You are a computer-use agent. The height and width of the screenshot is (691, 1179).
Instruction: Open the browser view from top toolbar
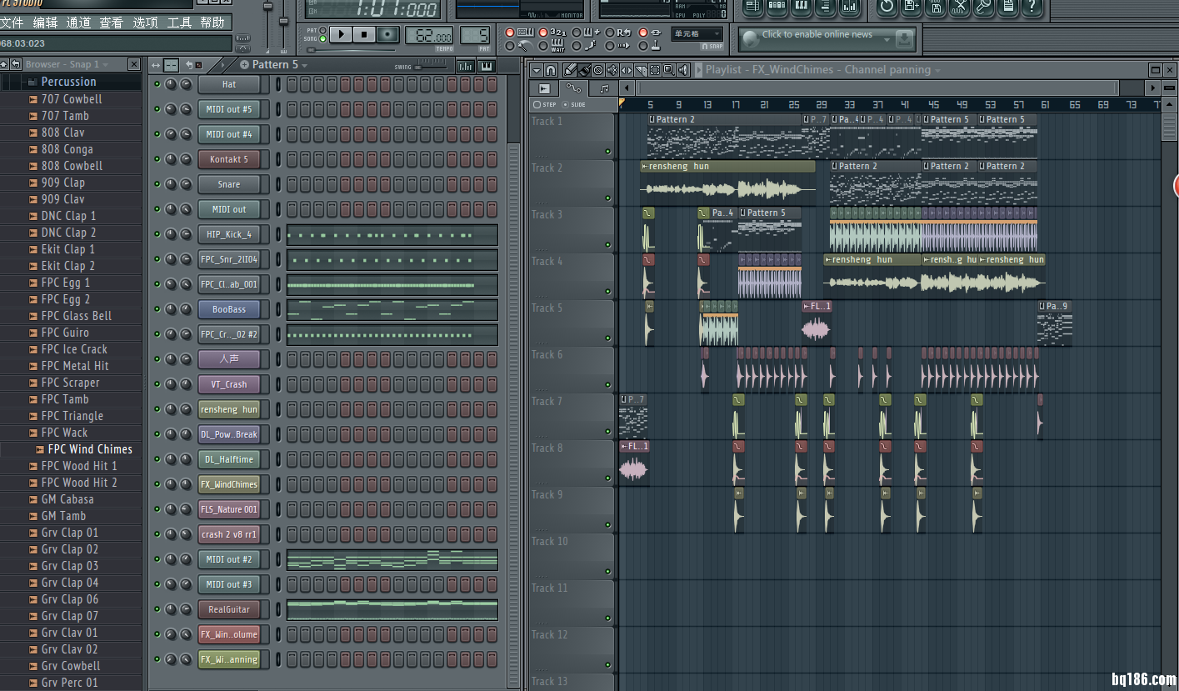(825, 8)
